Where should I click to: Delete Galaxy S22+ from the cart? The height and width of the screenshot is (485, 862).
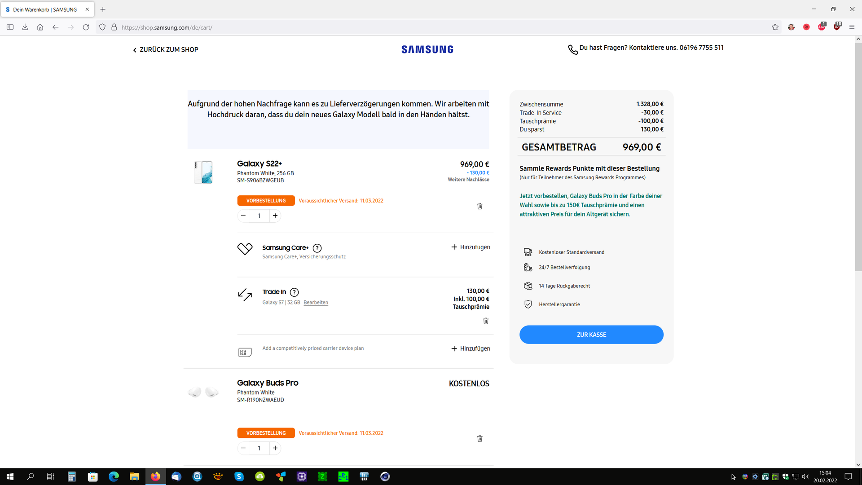(x=479, y=206)
